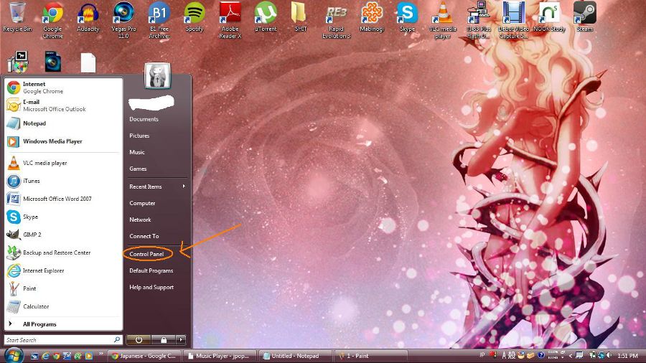646x363 pixels.
Task: Open Help and Support
Action: click(151, 287)
